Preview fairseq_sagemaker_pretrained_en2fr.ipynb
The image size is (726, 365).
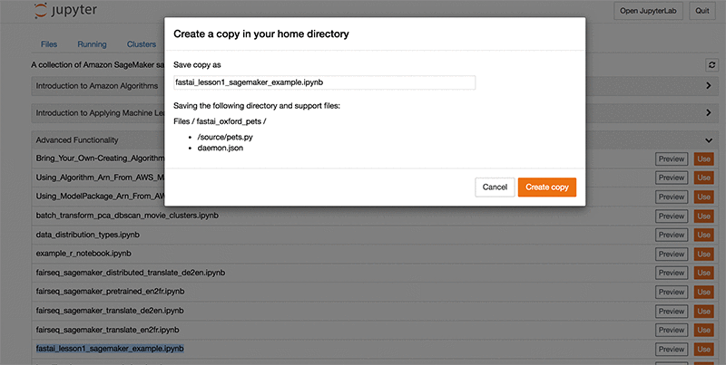coord(672,292)
